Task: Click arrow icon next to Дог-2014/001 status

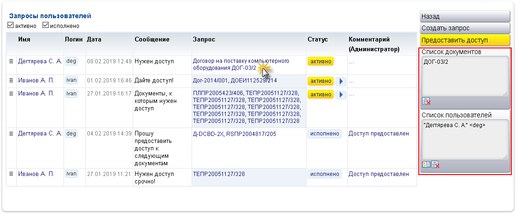Action: click(340, 81)
